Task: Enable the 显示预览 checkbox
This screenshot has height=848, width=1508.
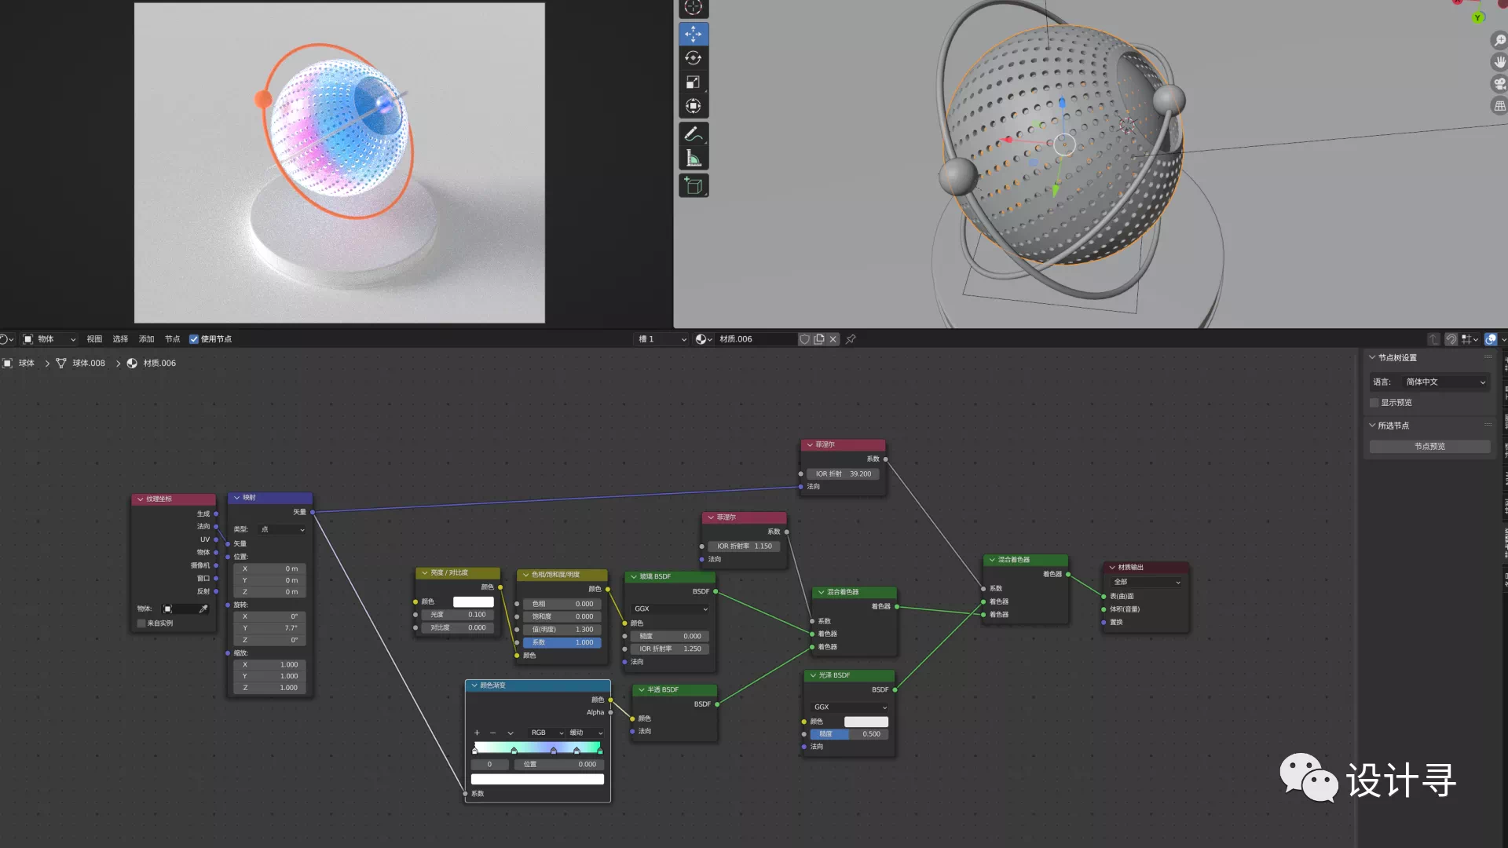Action: point(1374,403)
